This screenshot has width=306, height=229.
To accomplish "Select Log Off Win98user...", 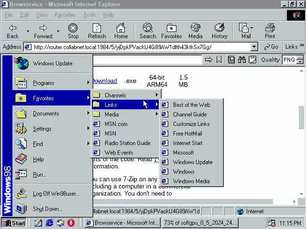I will click(52, 194).
